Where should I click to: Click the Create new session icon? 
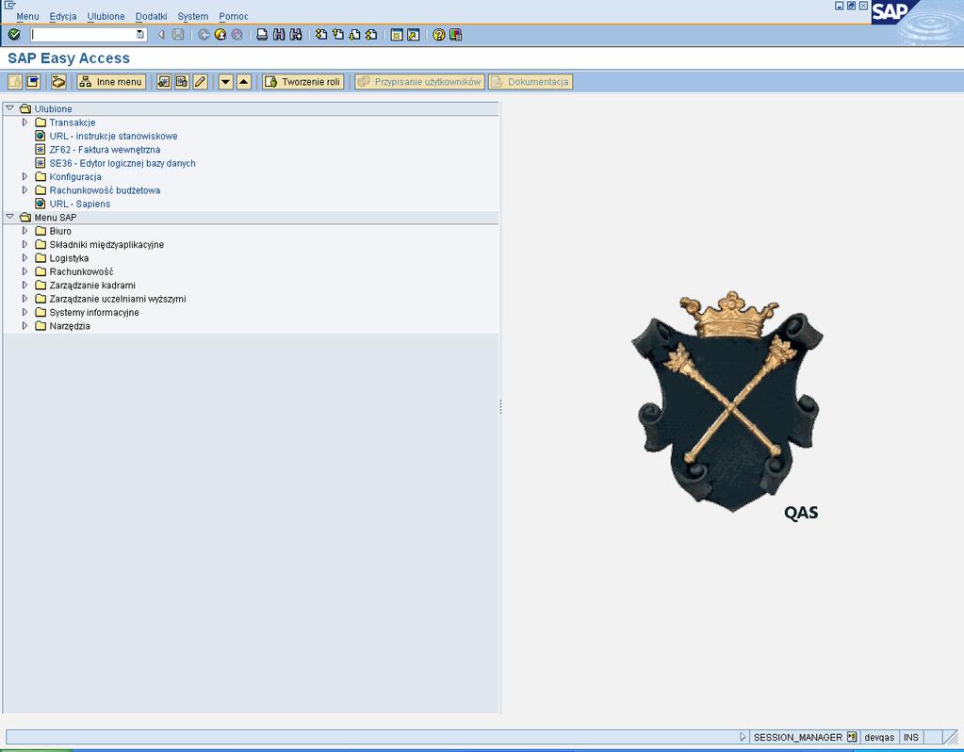[x=397, y=35]
